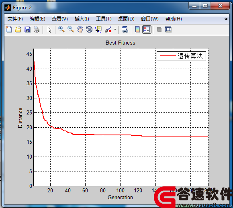Image resolution: width=233 pixels, height=208 pixels.
Task: Open the Brush color dropdown arrow
Action: point(115,29)
